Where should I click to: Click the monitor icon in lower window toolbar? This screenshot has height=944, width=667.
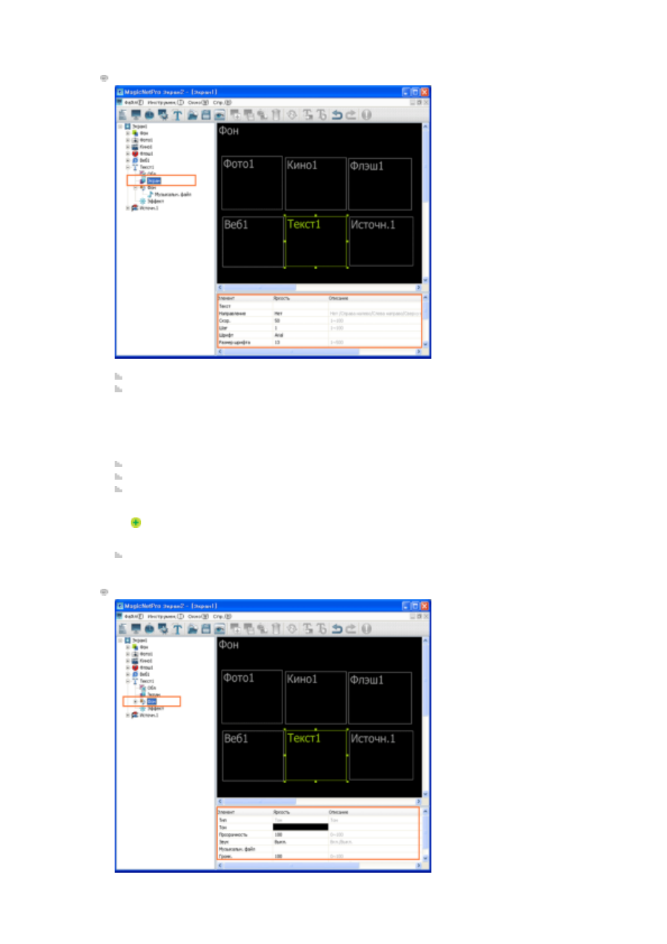136,629
